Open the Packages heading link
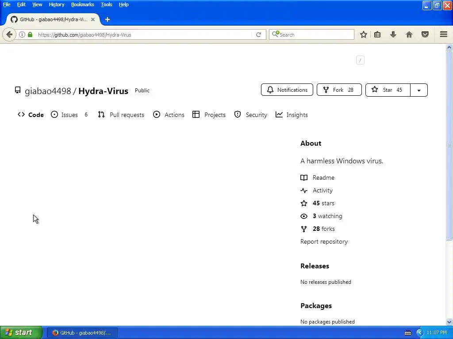Viewport: 453px width, 339px height. tap(316, 305)
